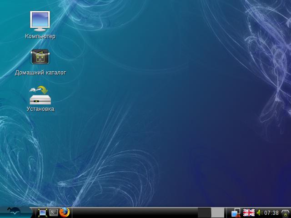Switch to the second virtual desktop

(x=218, y=213)
